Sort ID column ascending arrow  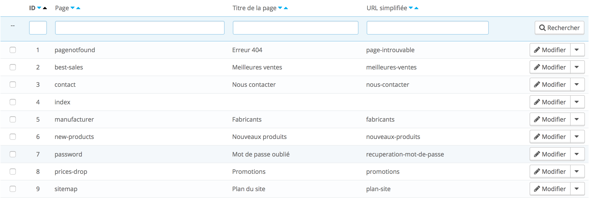45,8
